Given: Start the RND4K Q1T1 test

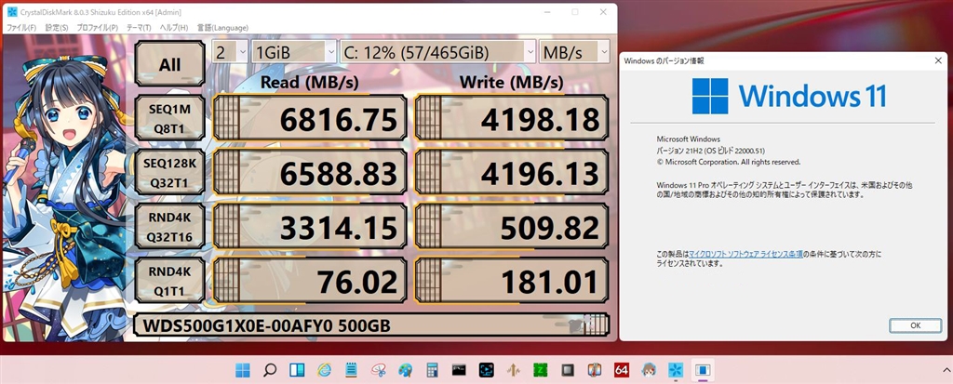Looking at the screenshot, I should tap(169, 281).
